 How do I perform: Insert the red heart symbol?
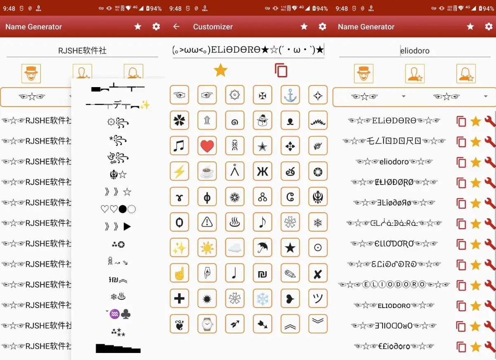tap(207, 146)
